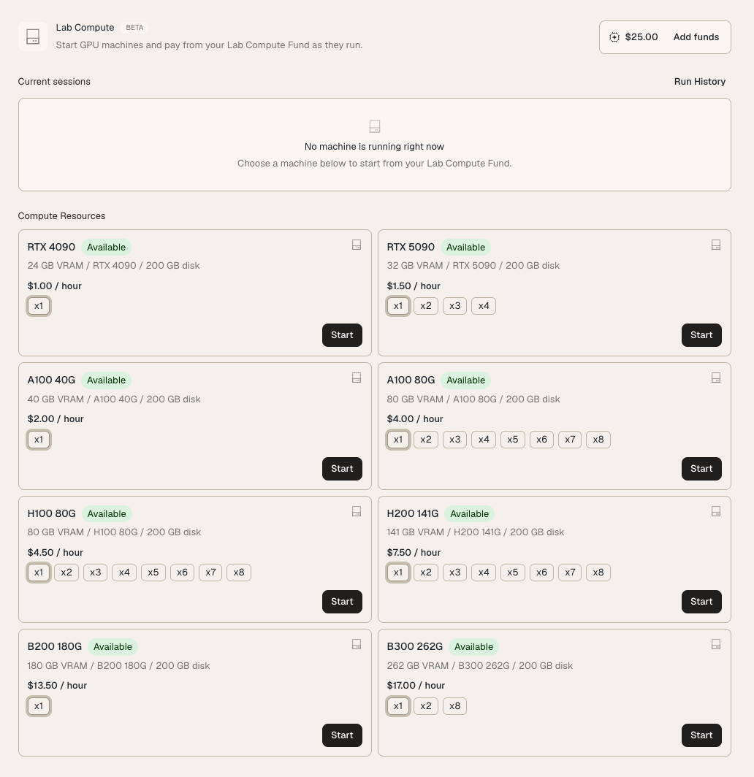Click Available badge on B200 180G
Viewport: 754px width, 777px height.
click(x=113, y=647)
